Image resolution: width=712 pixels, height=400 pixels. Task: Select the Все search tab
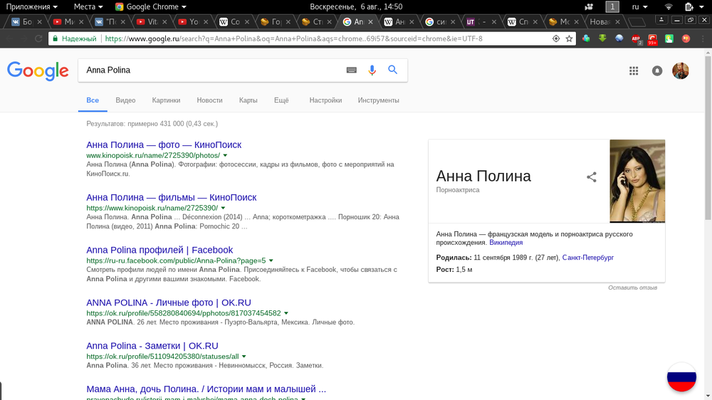[93, 100]
